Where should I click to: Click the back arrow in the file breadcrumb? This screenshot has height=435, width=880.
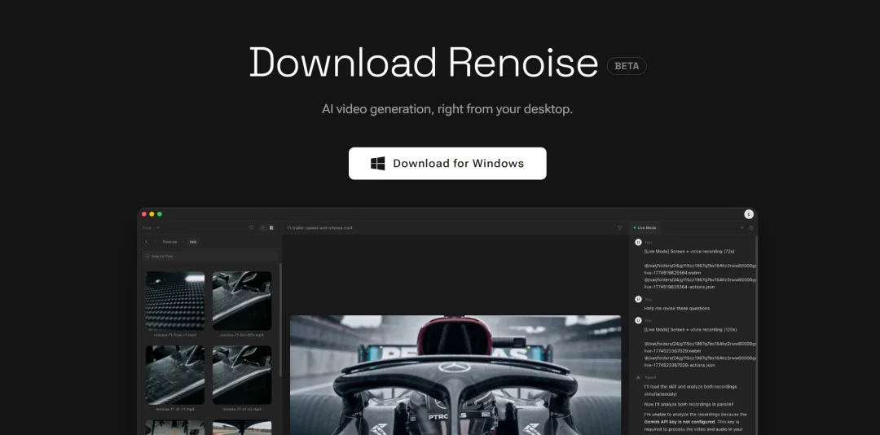(x=147, y=242)
